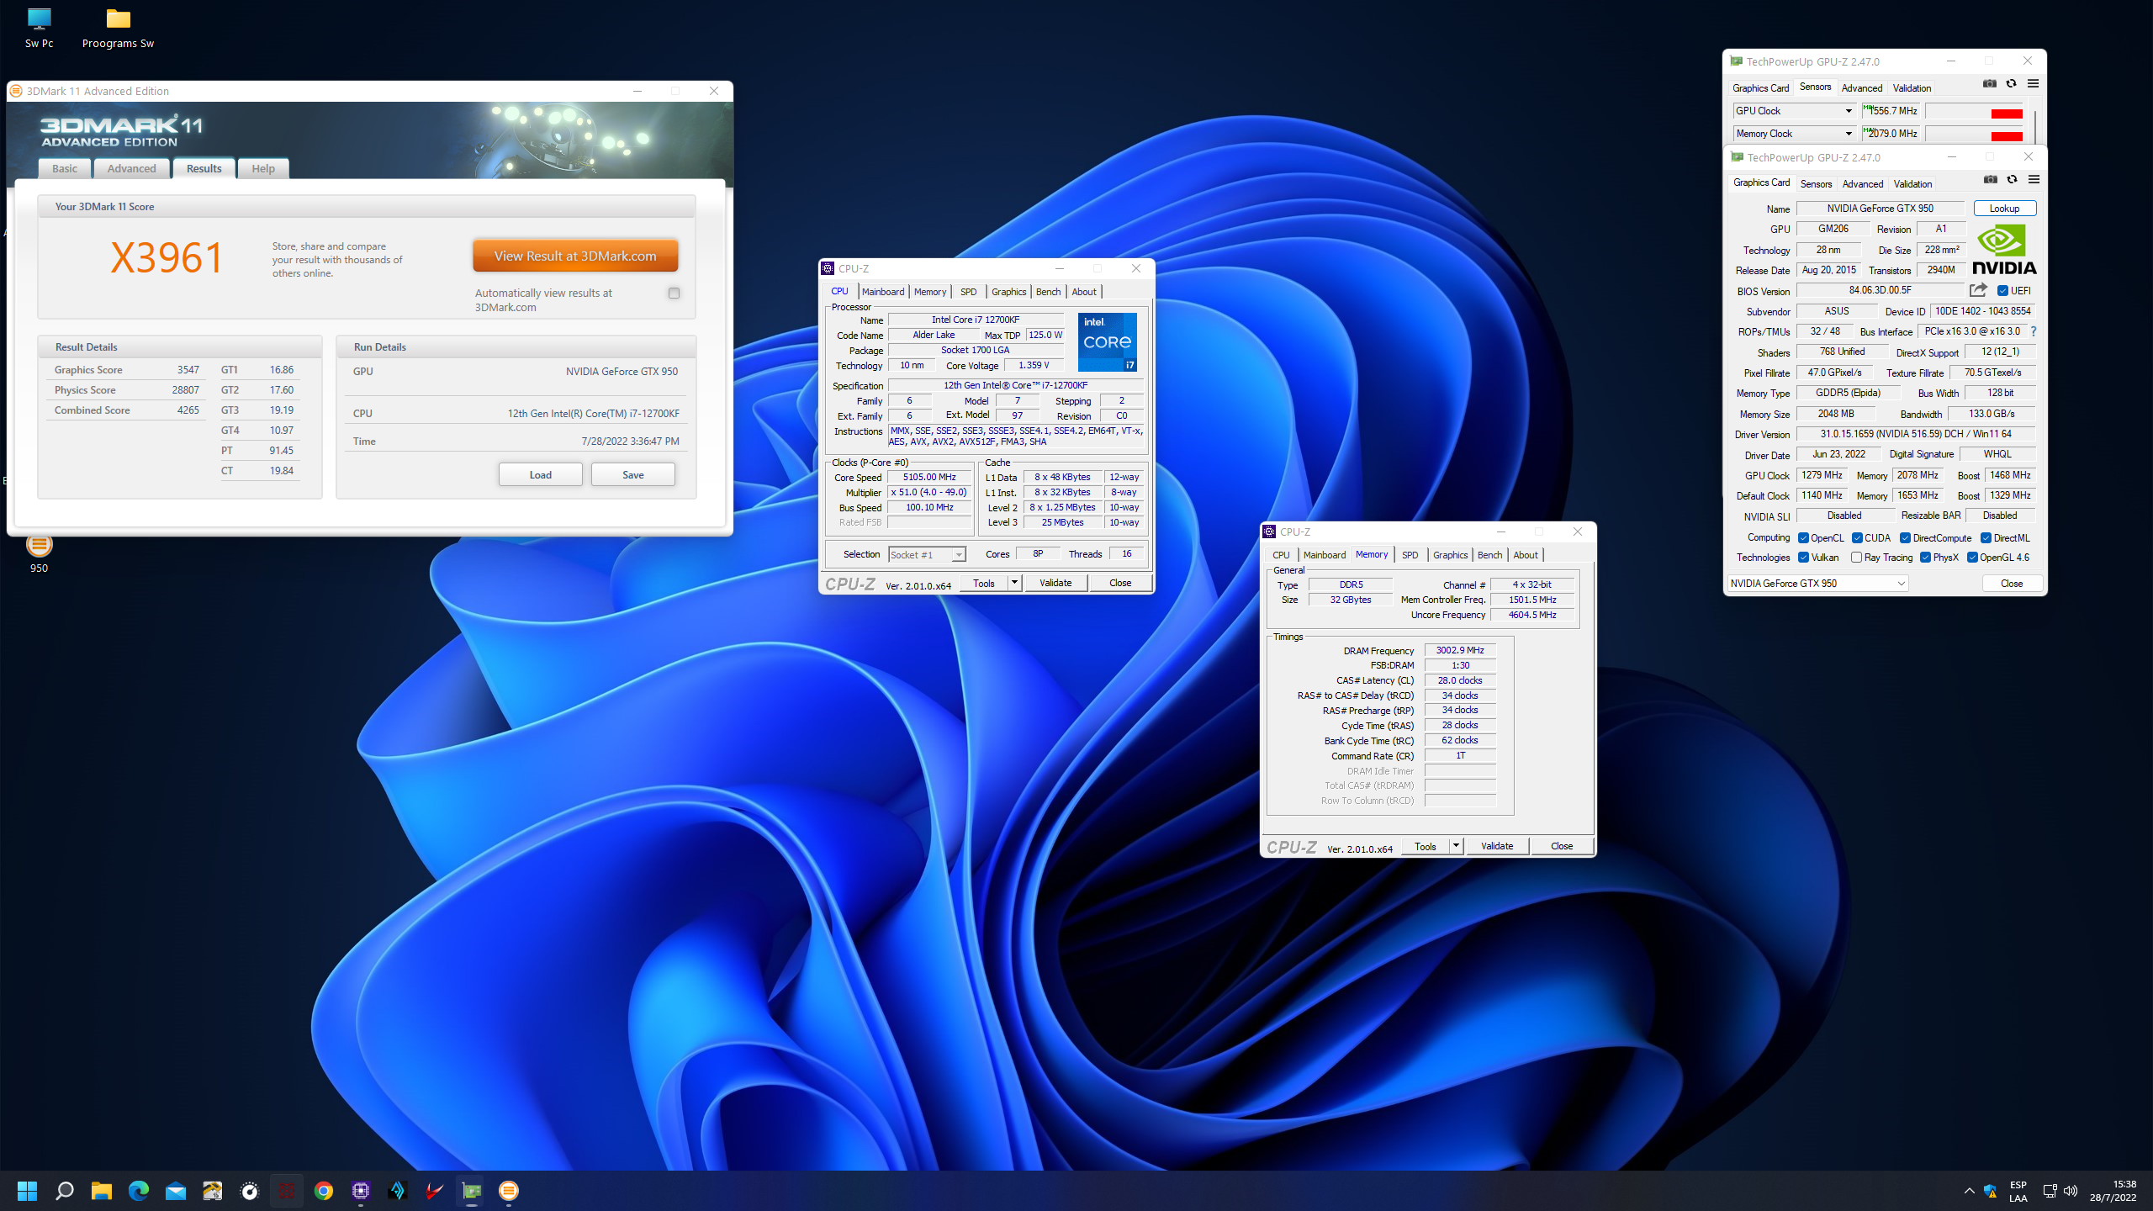Image resolution: width=2153 pixels, height=1211 pixels.
Task: Open the NVIDIA GeForce GTX 950 GPU selector dropdown
Action: (1817, 584)
